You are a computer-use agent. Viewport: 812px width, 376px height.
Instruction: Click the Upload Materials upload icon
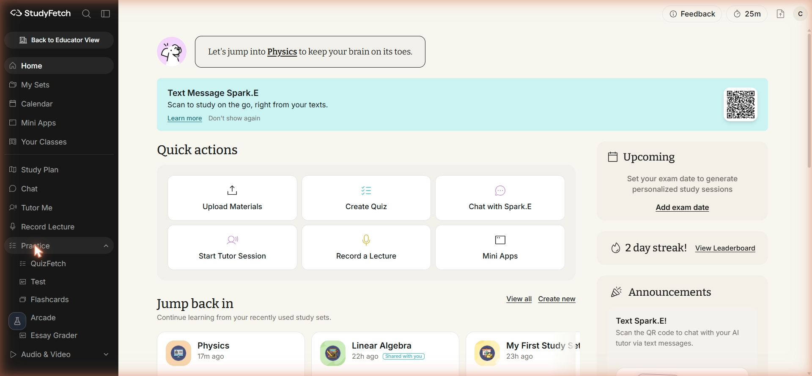pos(232,191)
